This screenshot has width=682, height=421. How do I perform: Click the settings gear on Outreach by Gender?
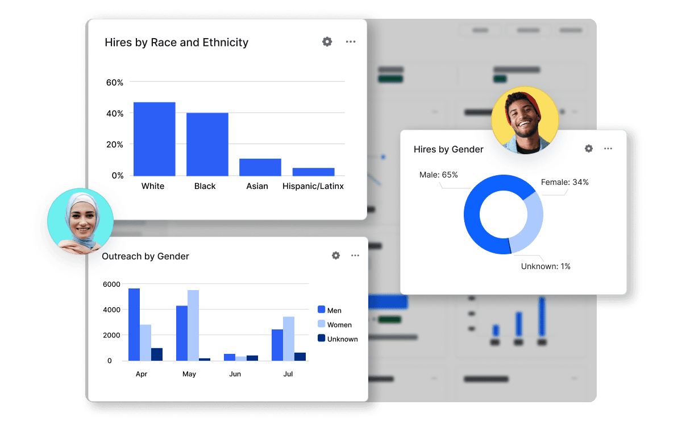336,255
